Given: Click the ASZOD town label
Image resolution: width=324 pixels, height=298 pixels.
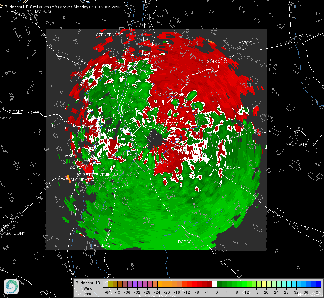Looking at the screenshot, I should [246, 43].
